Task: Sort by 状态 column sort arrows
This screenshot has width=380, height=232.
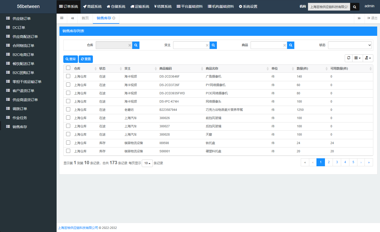Action: coord(121,69)
